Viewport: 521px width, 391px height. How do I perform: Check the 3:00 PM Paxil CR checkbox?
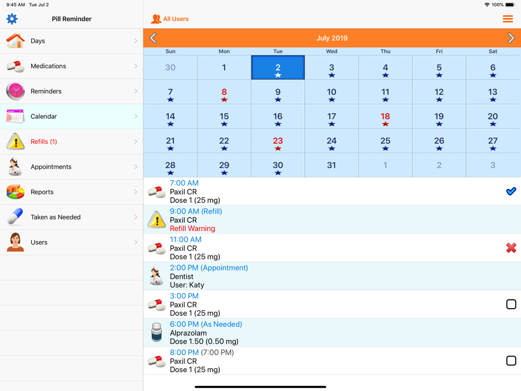(x=511, y=304)
